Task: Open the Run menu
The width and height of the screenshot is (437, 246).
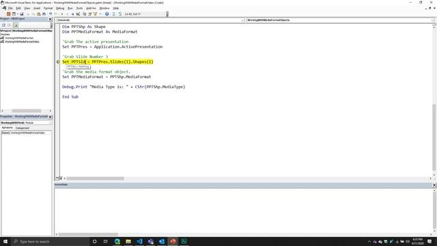Action: tap(70, 8)
